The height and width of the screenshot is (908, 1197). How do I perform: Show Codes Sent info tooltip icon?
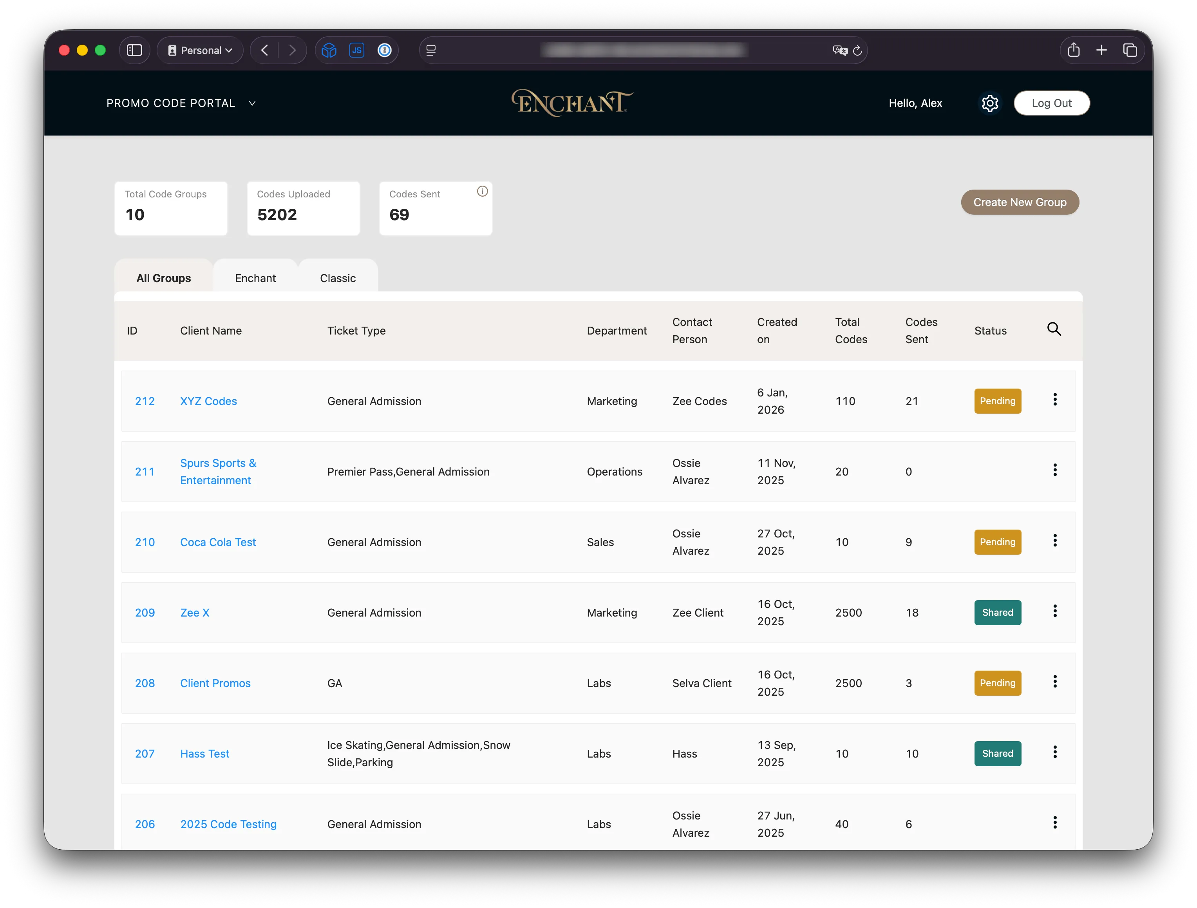(x=482, y=192)
